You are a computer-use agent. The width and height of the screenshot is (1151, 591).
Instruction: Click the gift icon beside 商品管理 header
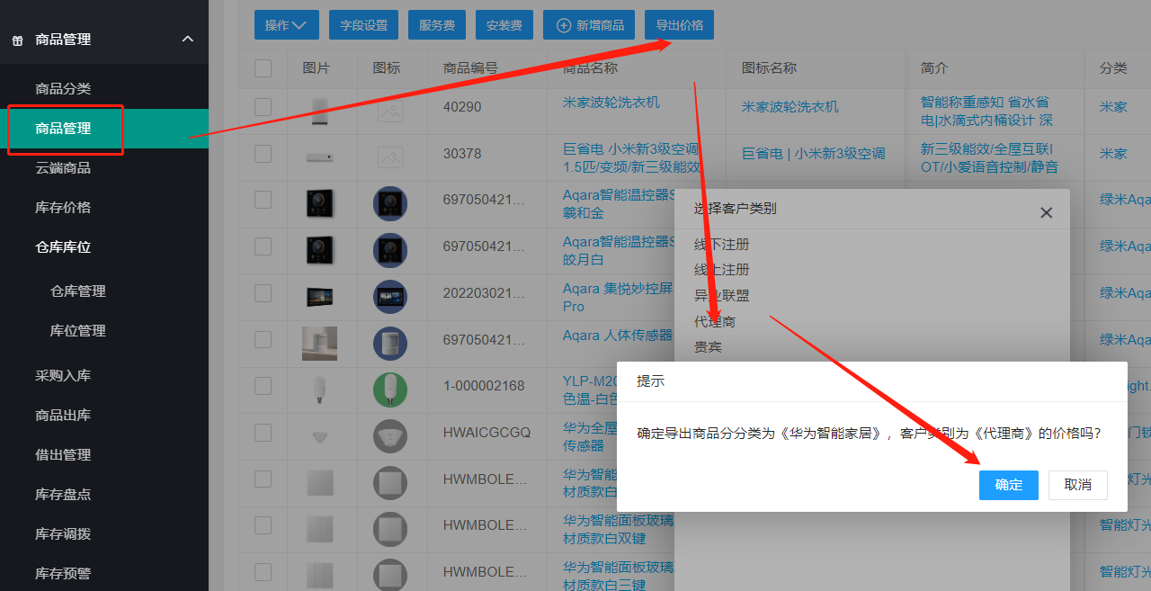[x=18, y=40]
